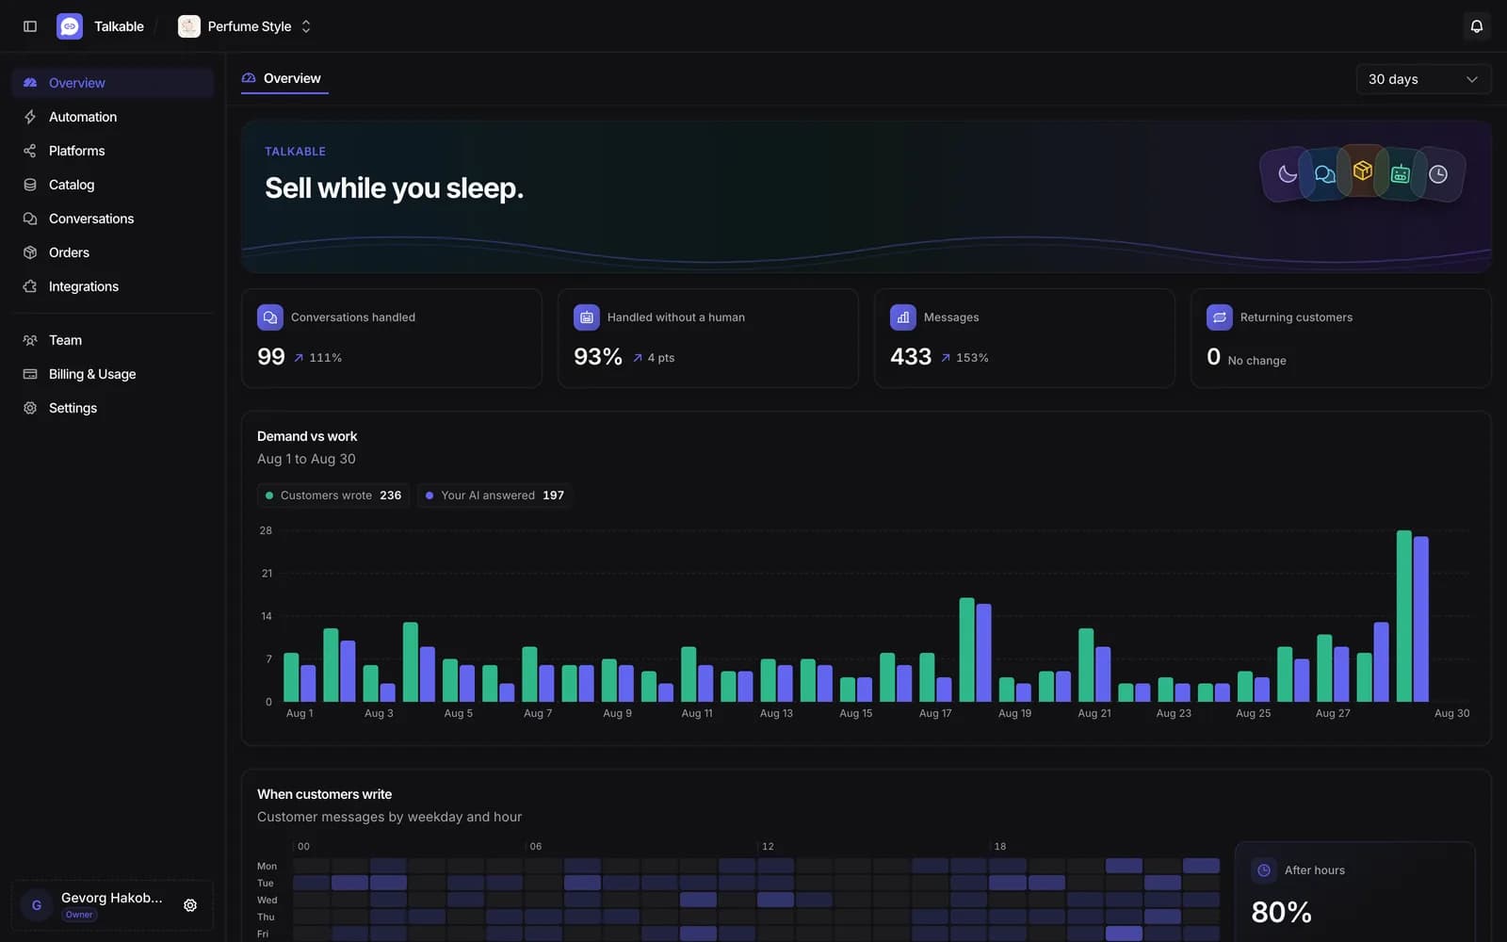The height and width of the screenshot is (942, 1507).
Task: Open the 30 days range dropdown
Action: click(1423, 79)
